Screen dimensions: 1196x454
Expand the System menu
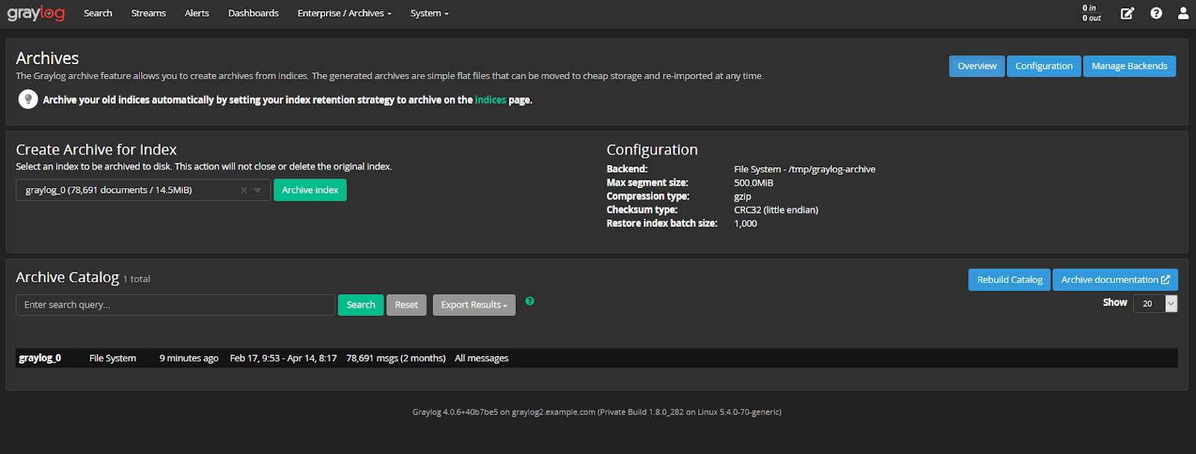tap(429, 13)
